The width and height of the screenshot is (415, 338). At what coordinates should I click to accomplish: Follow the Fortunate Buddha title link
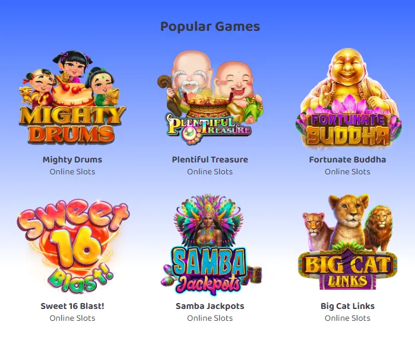click(x=347, y=160)
